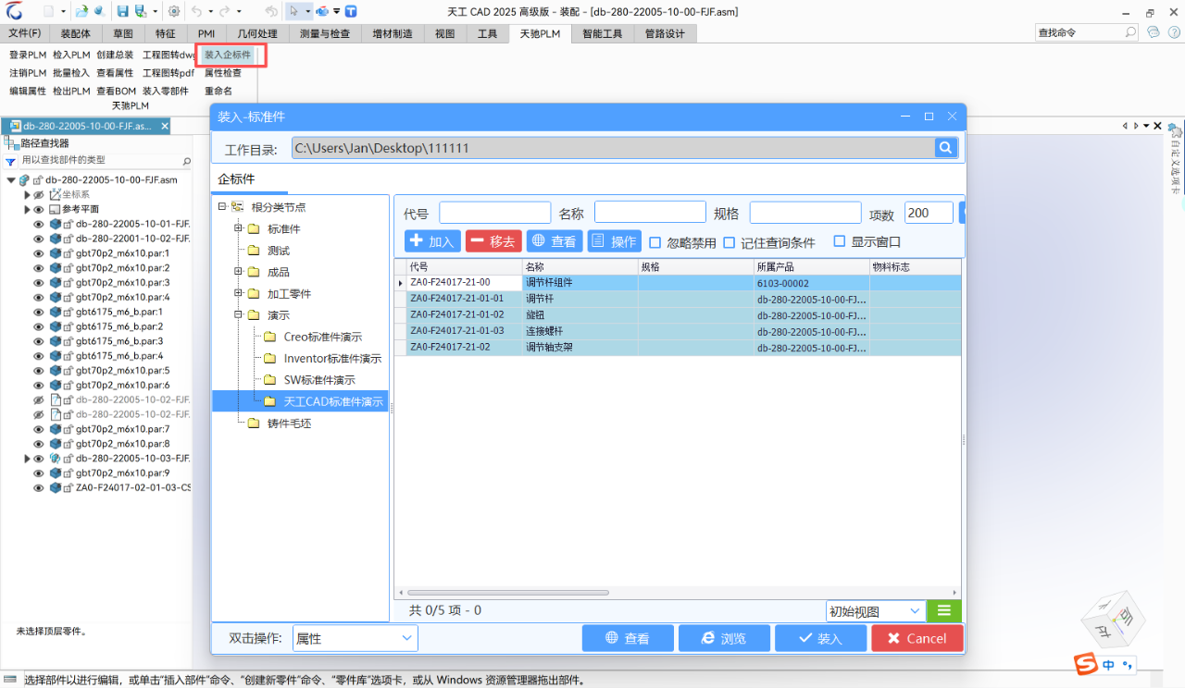
Task: Select the 铸件毛坯 folder
Action: (x=290, y=424)
